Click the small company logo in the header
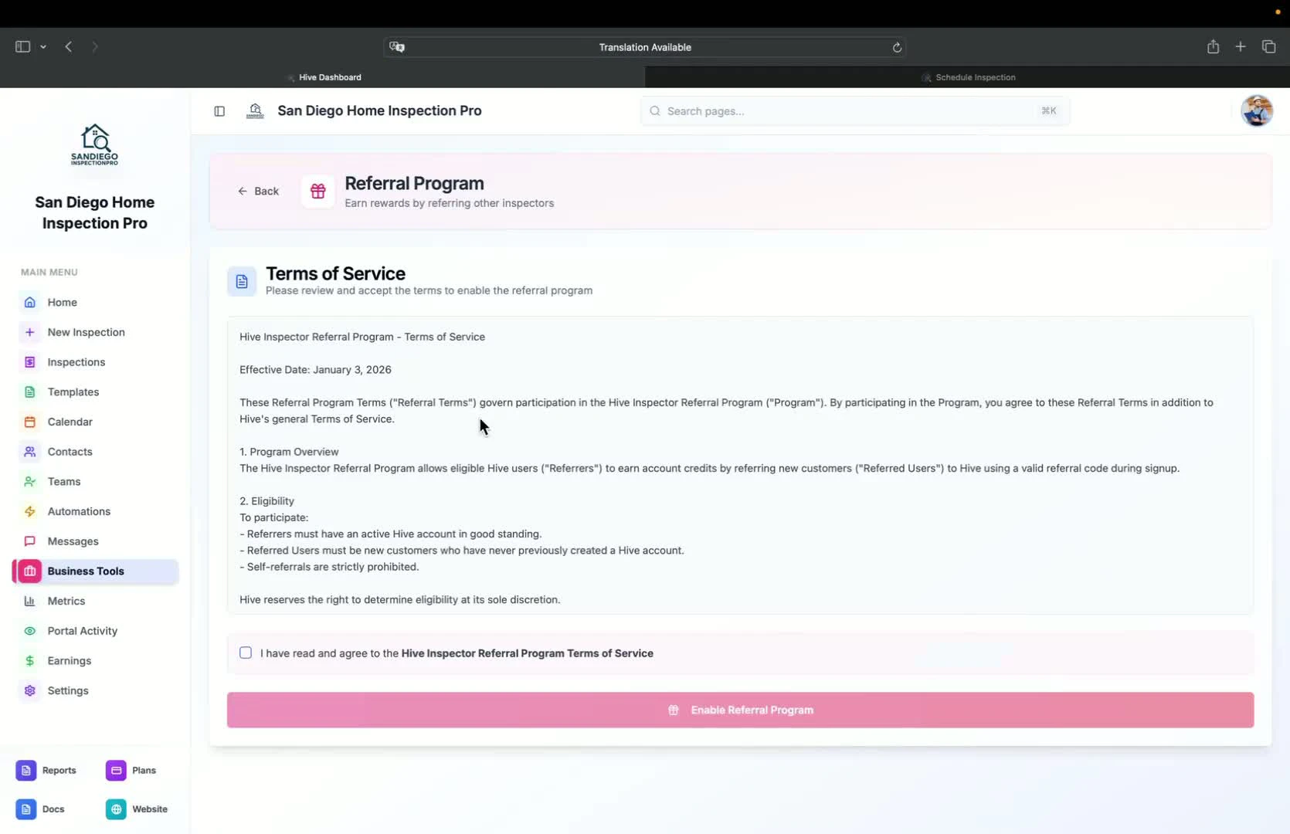1290x834 pixels. (255, 111)
